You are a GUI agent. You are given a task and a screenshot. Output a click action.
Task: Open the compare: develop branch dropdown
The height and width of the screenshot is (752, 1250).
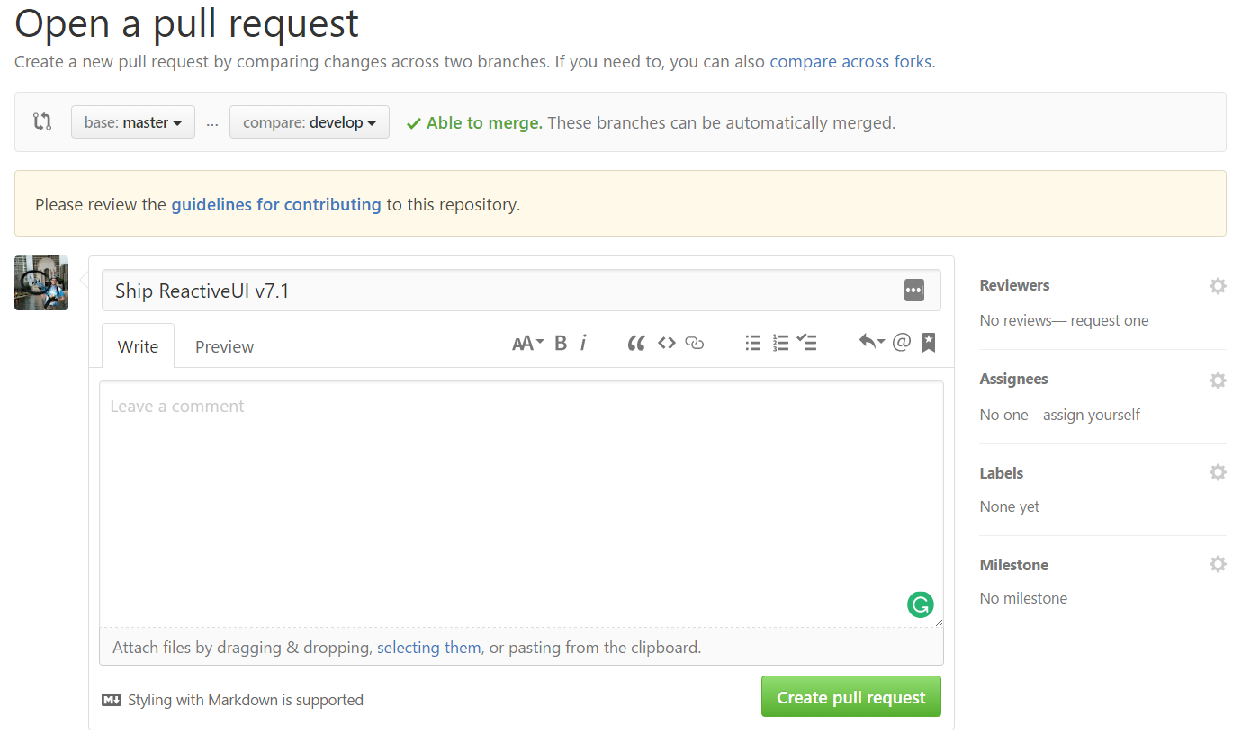[x=309, y=122]
